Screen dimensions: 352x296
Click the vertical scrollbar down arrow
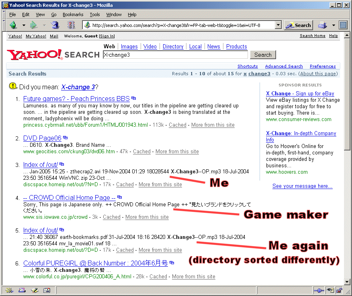click(x=348, y=282)
